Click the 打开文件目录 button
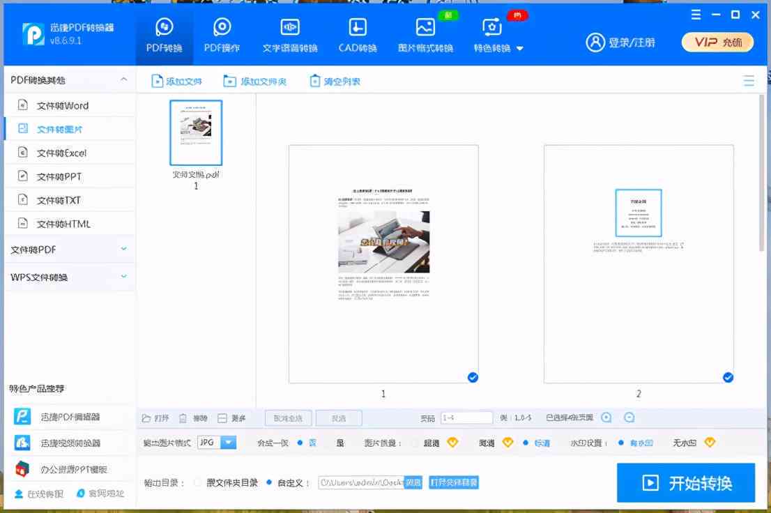771x513 pixels. [x=454, y=482]
